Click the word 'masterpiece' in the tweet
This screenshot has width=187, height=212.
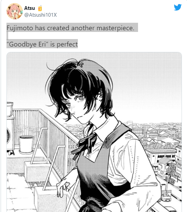[x=115, y=28]
